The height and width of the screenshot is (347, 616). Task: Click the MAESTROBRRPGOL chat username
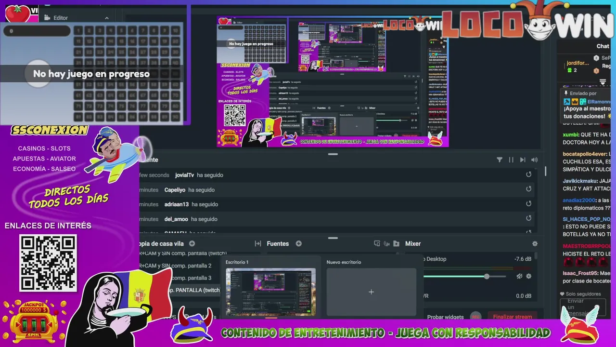587,246
